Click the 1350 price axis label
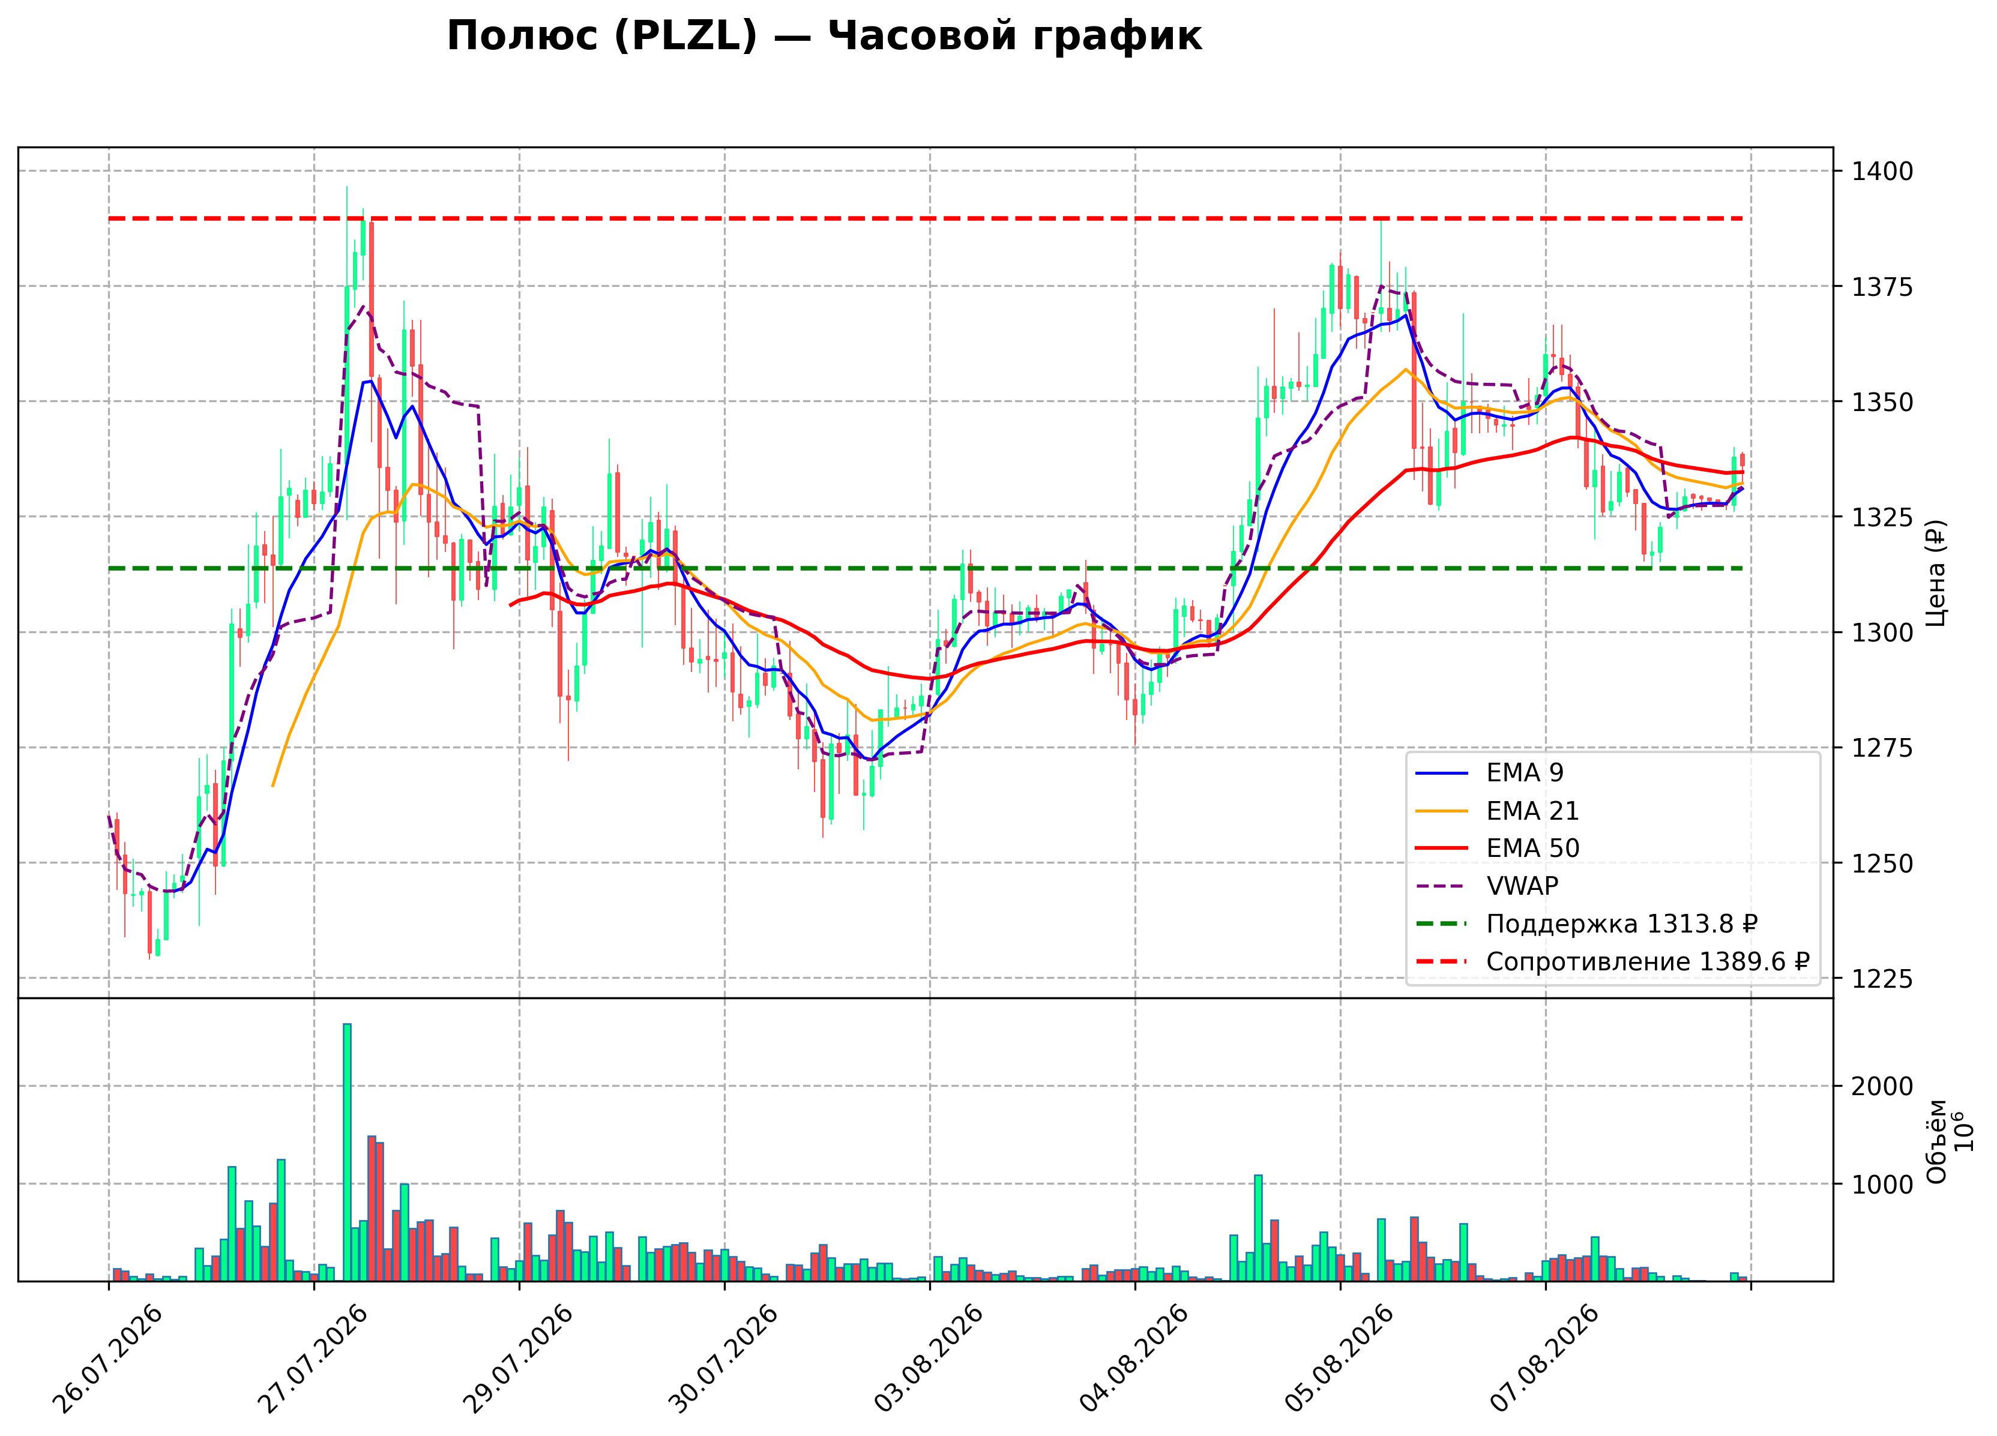 point(1882,403)
